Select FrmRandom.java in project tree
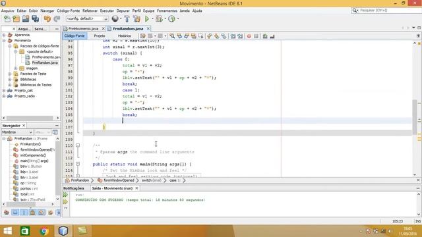 (x=45, y=63)
